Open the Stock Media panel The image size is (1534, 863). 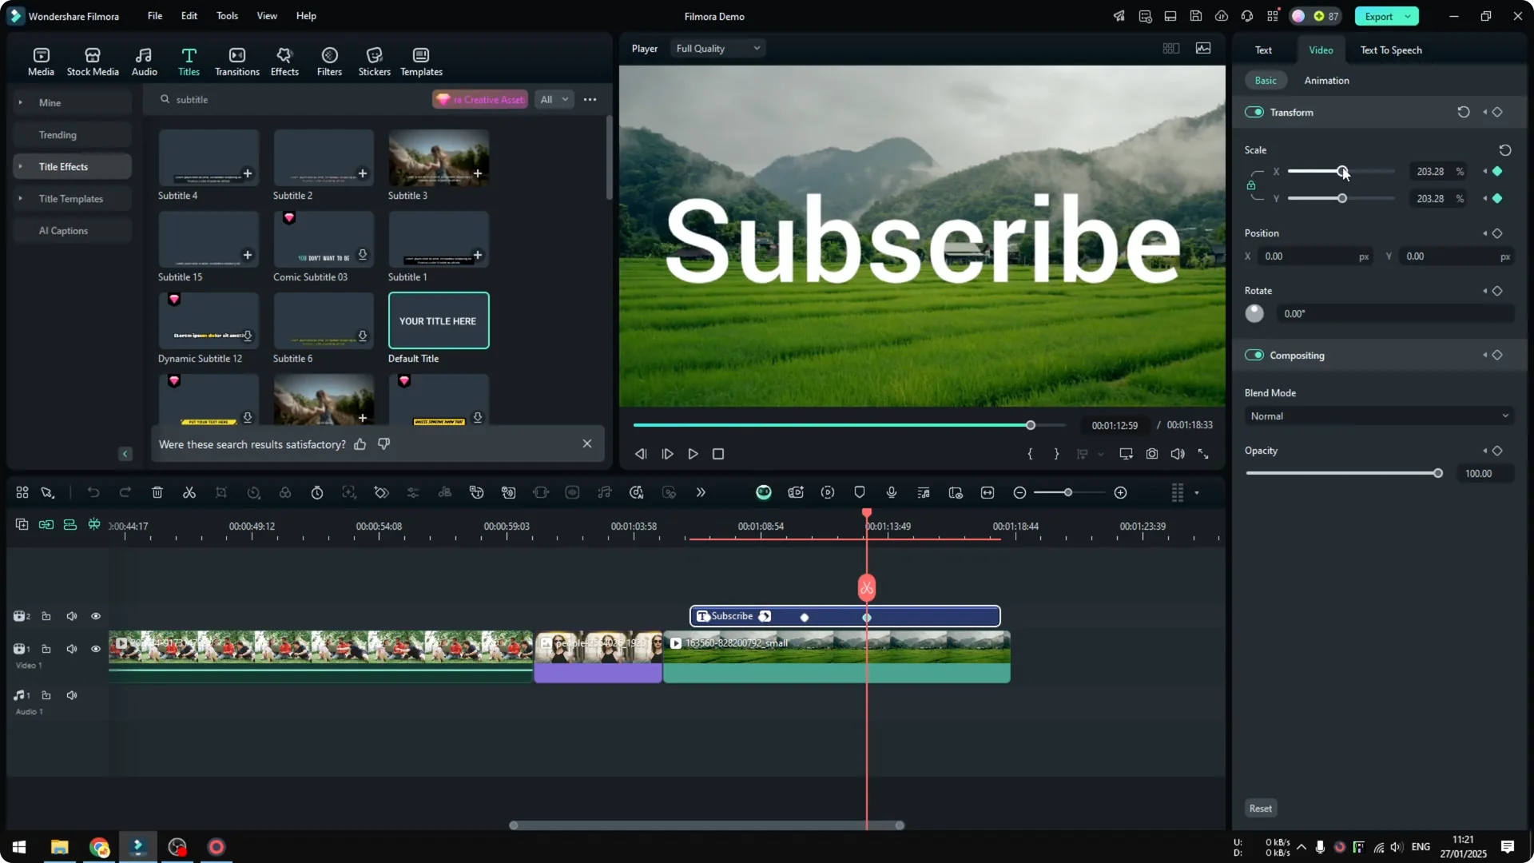(93, 62)
